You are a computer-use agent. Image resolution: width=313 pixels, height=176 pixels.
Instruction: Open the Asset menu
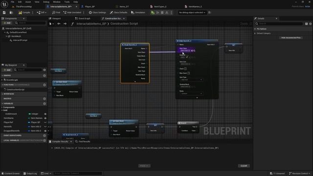(x=28, y=2)
